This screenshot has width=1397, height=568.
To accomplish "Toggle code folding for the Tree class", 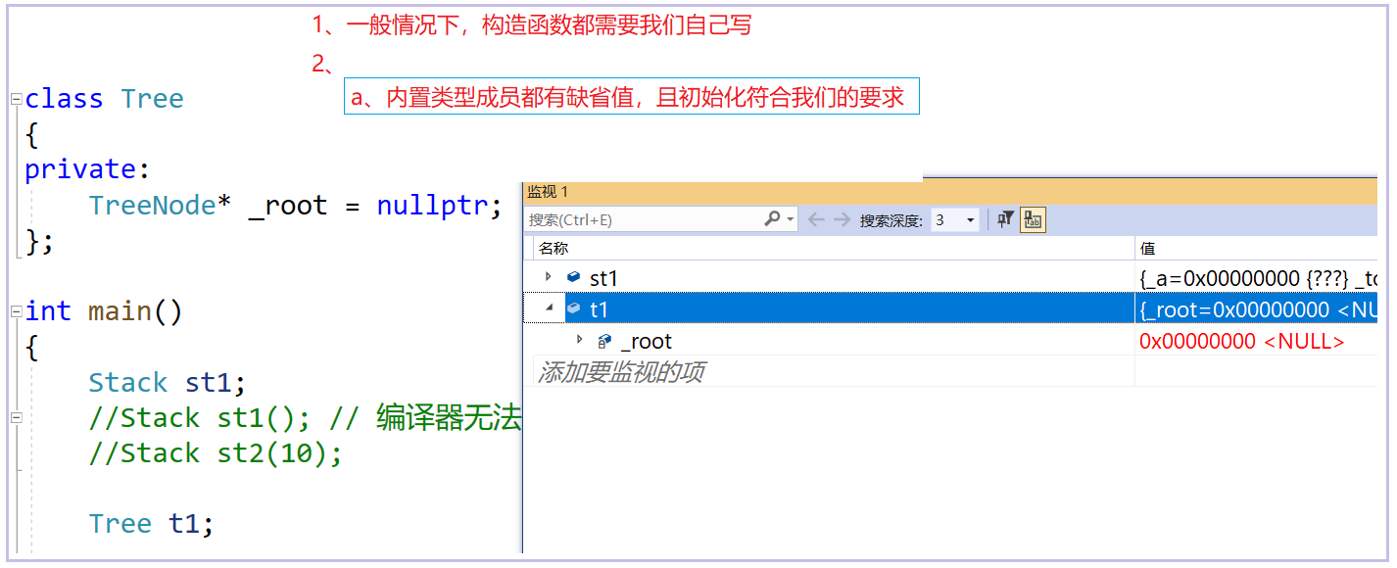I will pyautogui.click(x=14, y=98).
